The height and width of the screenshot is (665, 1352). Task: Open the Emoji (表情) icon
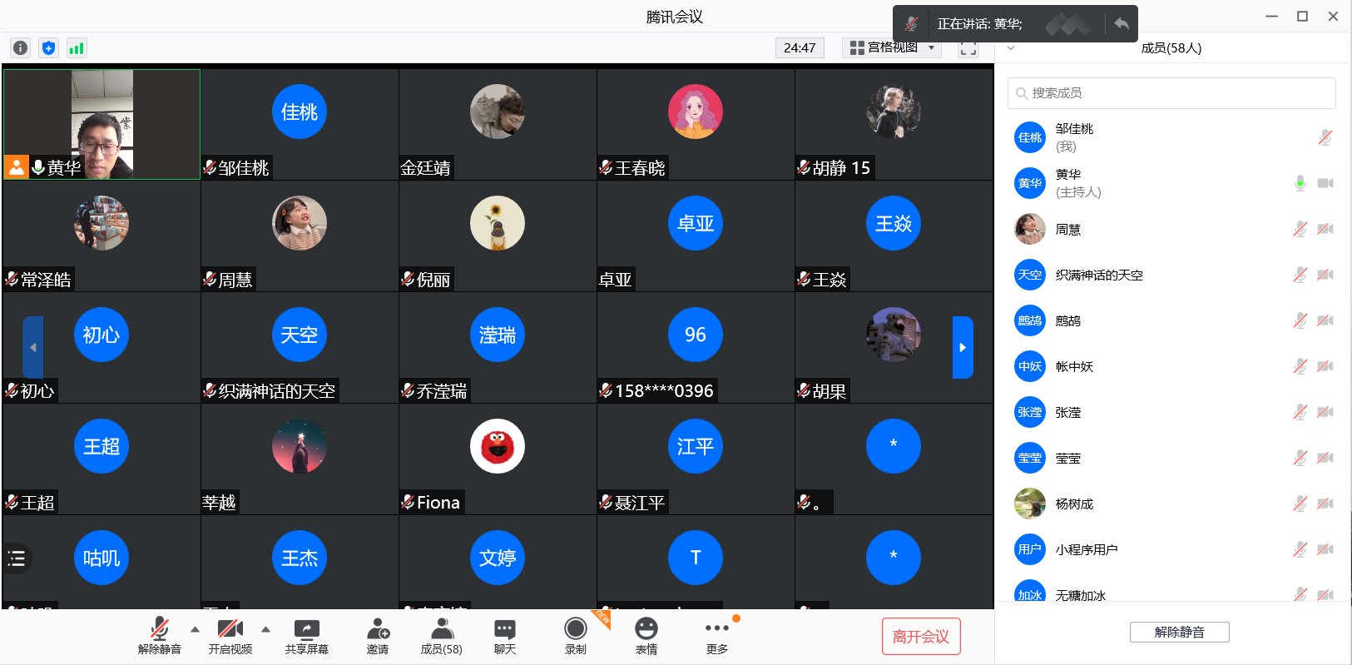(x=646, y=637)
